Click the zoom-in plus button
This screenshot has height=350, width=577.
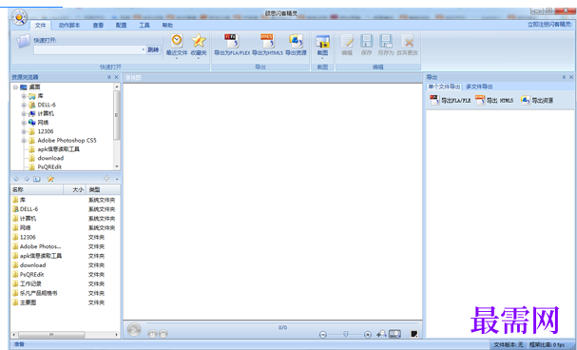[368, 335]
